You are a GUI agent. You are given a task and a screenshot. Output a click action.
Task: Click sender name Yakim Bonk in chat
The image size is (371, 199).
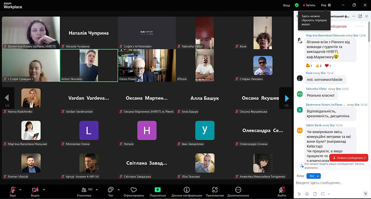pyautogui.click(x=313, y=125)
